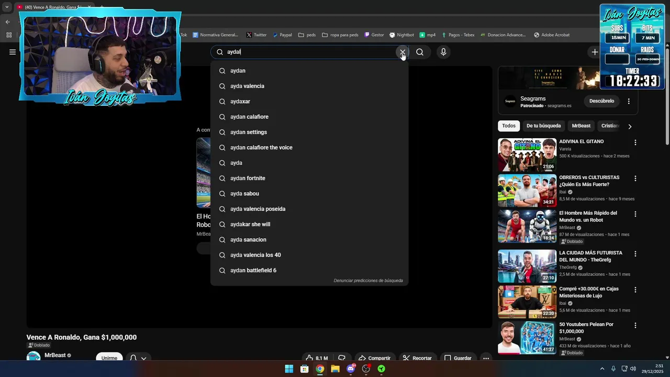Select suggestion aydan
This screenshot has width=670, height=377.
(x=309, y=71)
